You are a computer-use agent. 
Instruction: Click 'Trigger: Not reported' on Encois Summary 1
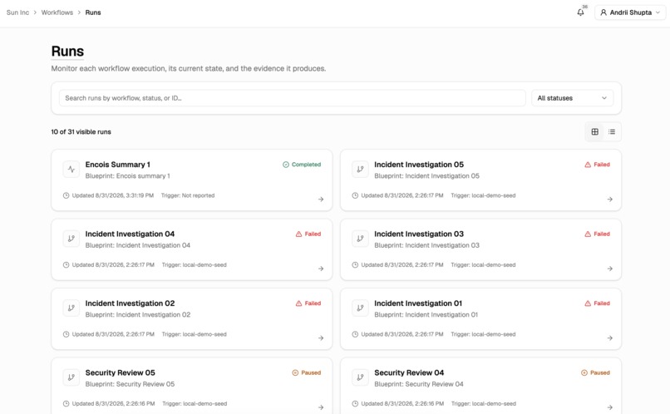click(x=188, y=195)
